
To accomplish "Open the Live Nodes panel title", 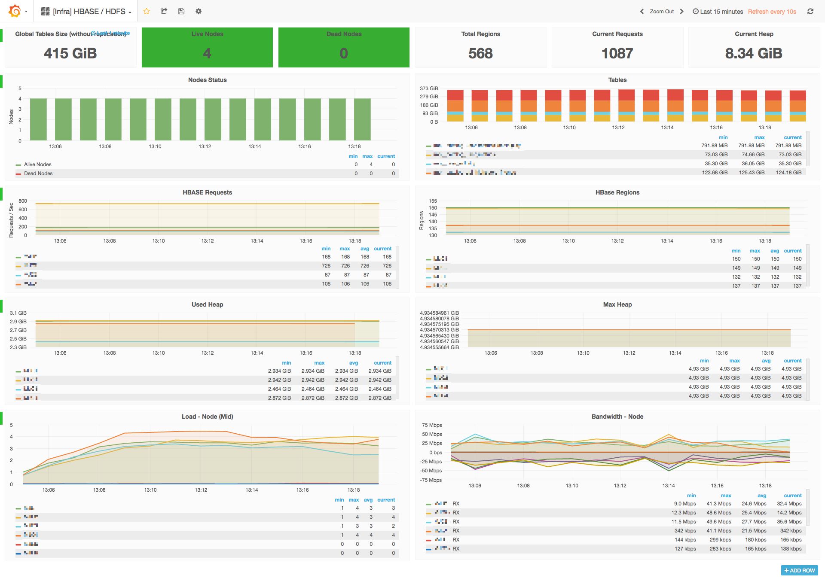I will click(207, 34).
